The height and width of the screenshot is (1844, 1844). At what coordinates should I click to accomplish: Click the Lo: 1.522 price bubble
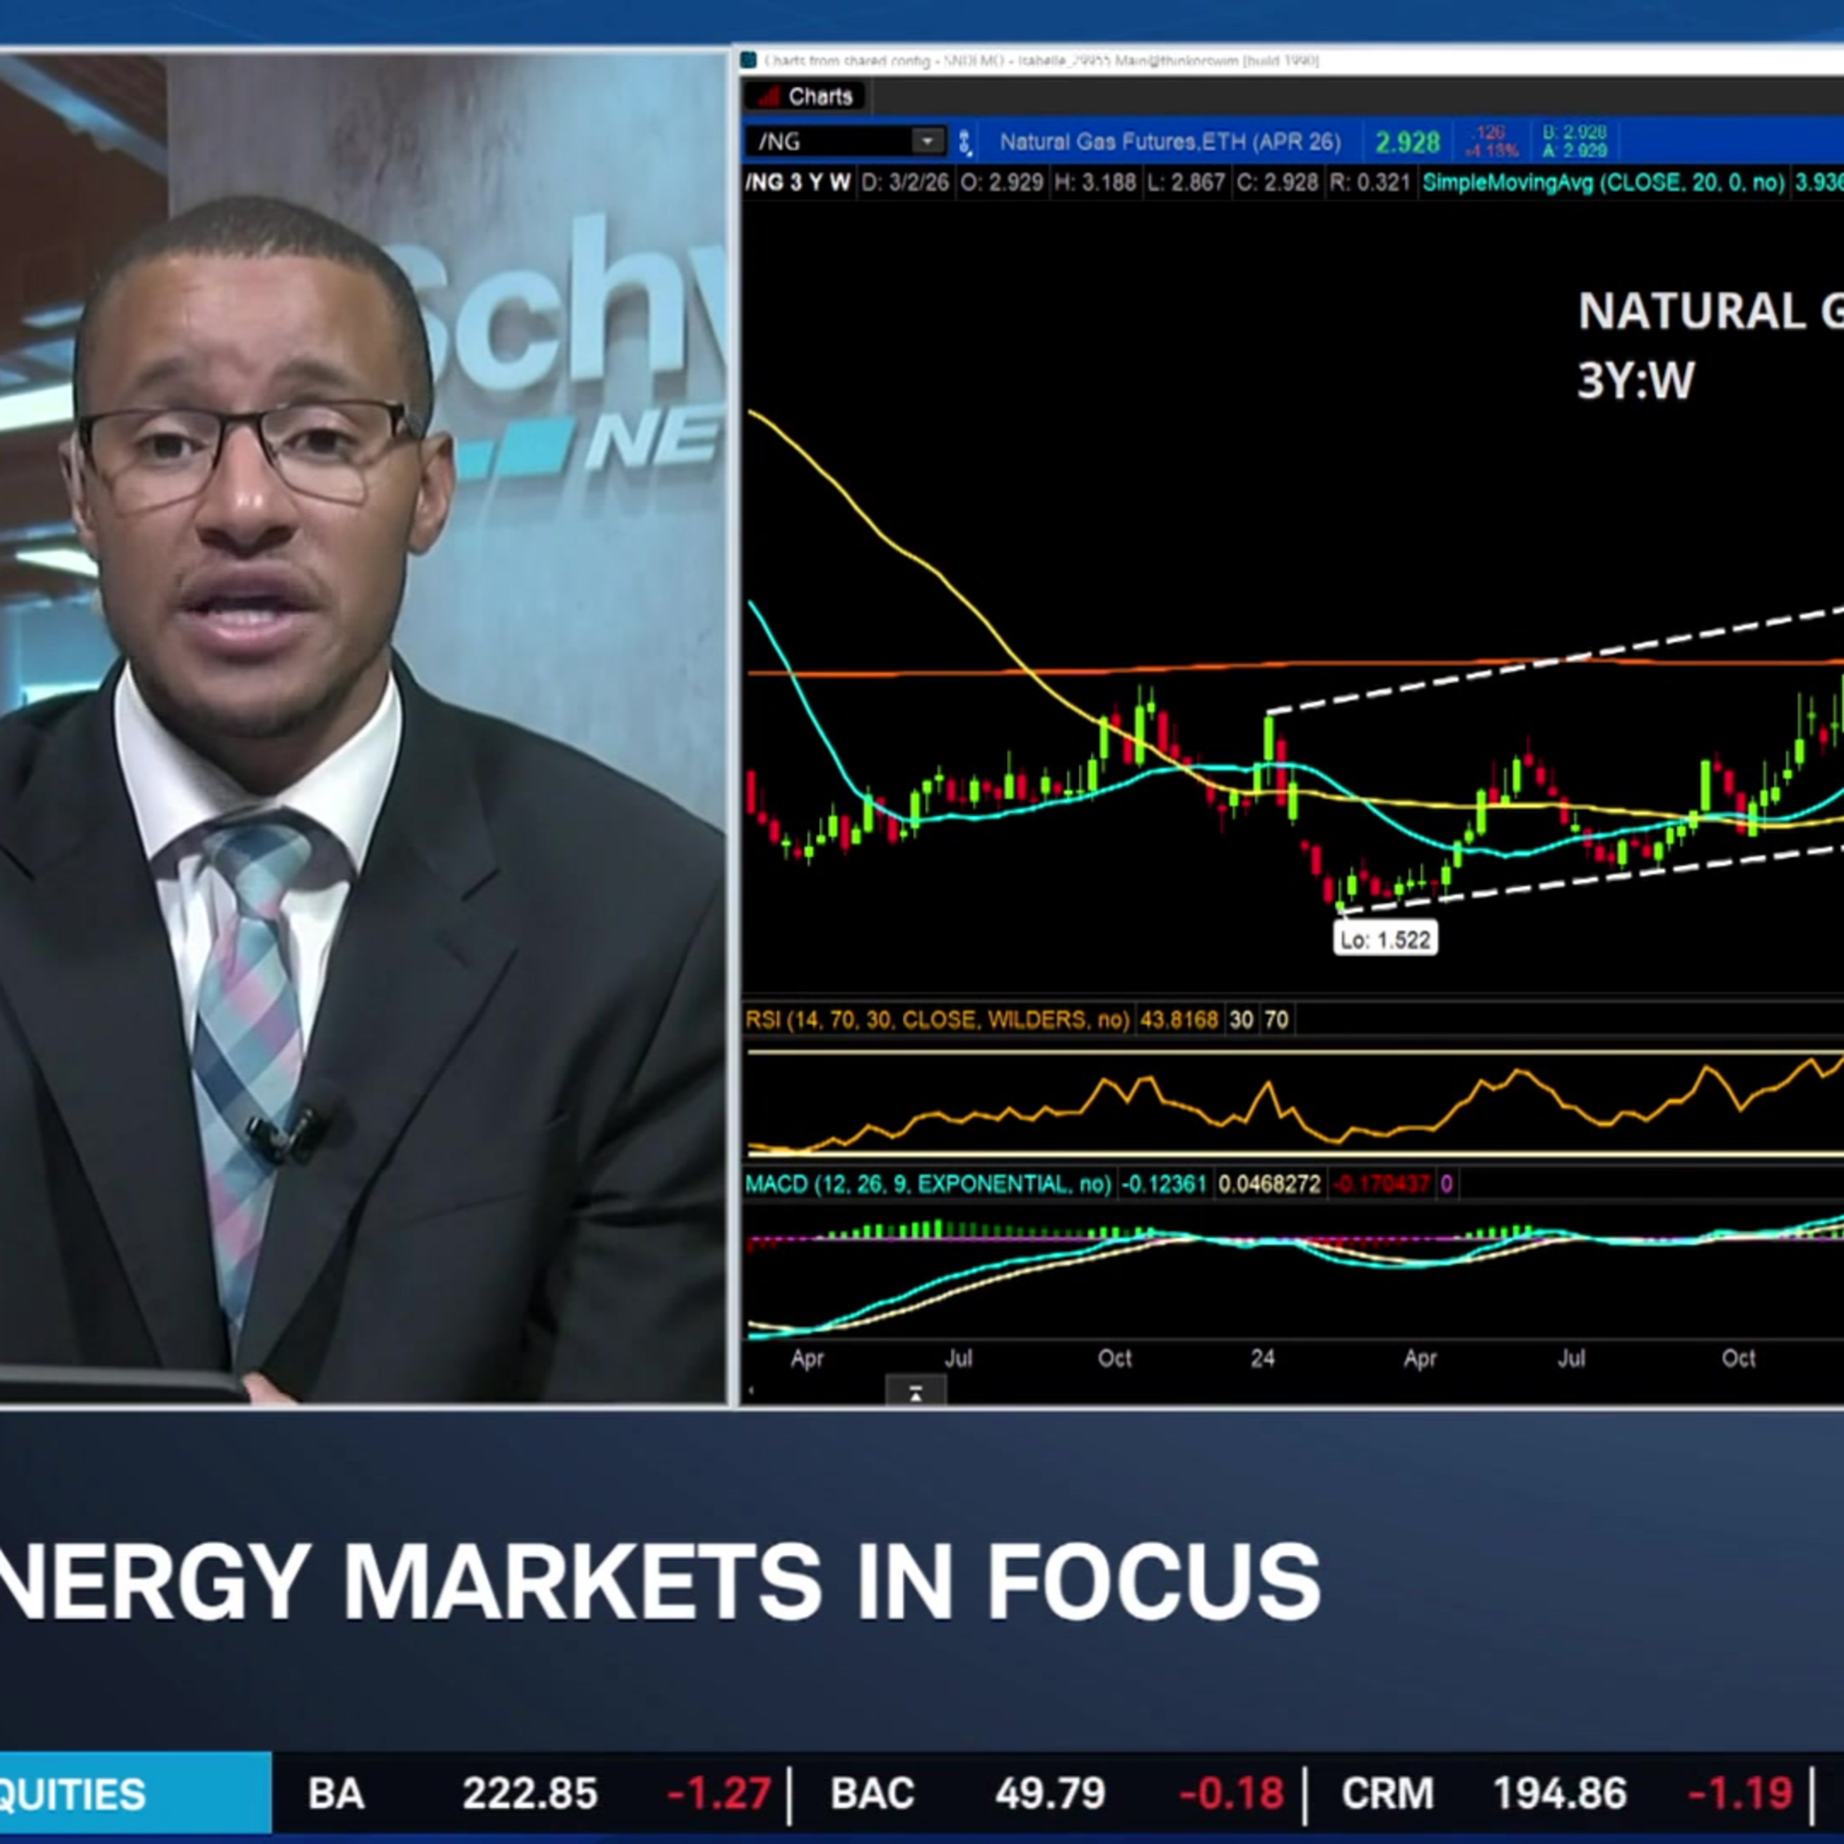pos(1385,940)
